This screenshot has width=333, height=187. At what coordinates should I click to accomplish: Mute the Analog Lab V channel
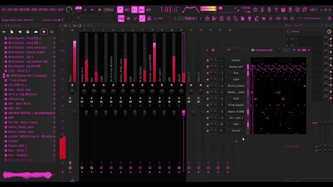click(x=208, y=67)
